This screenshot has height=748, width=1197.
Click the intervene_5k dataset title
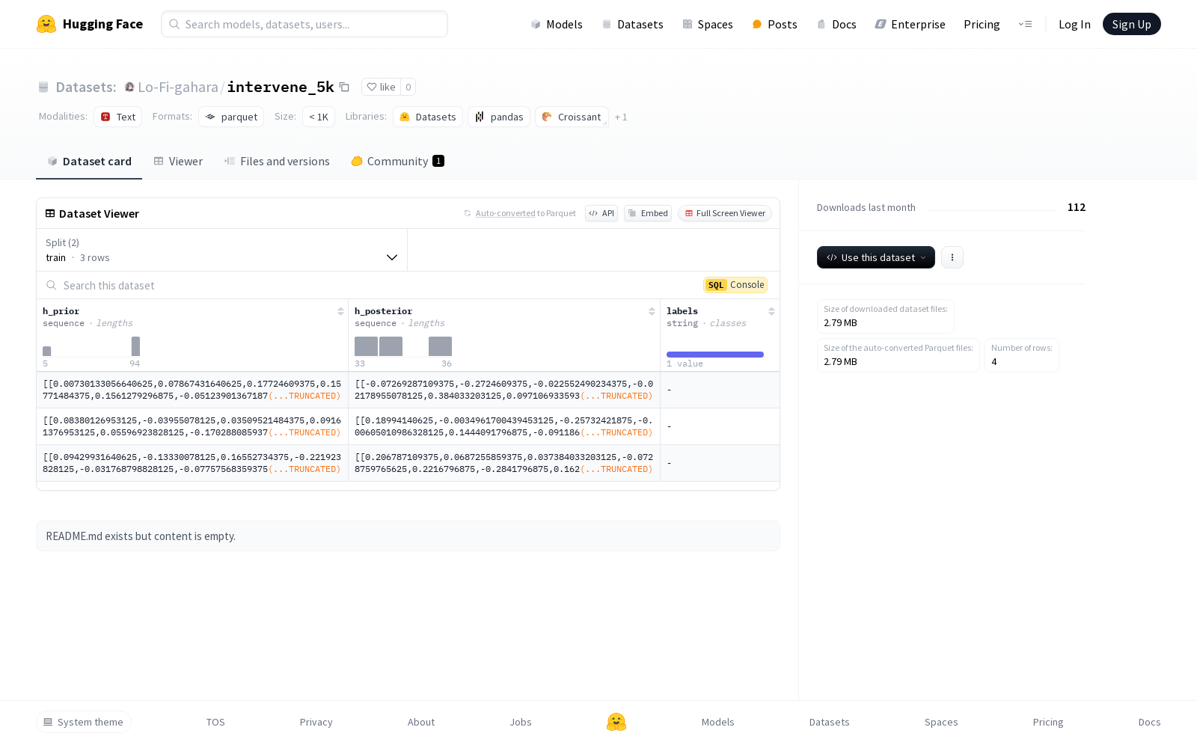coord(281,87)
